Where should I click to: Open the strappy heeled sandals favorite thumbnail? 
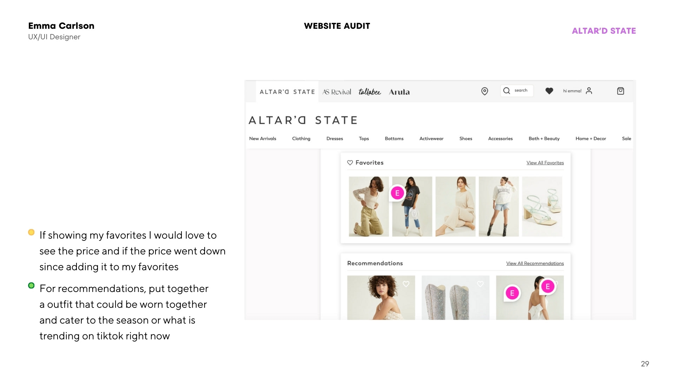(542, 206)
